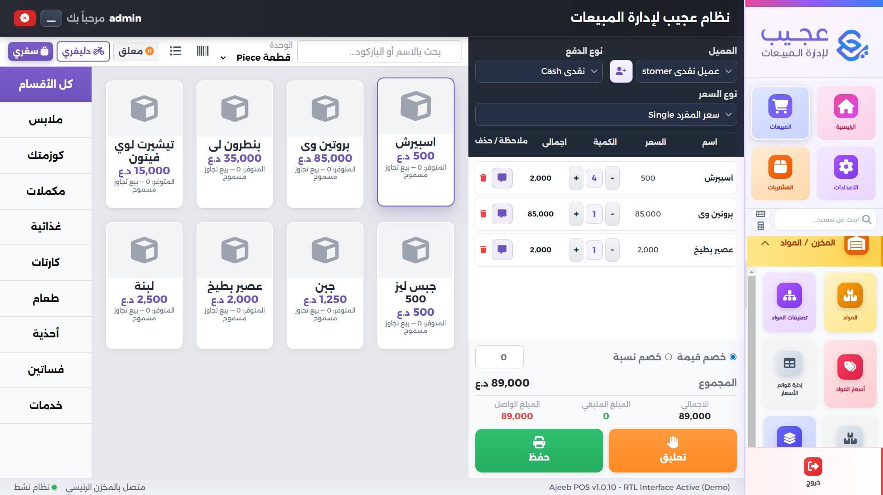
Task: Decrease عصير بطيخ quantity with minus
Action: tap(612, 250)
